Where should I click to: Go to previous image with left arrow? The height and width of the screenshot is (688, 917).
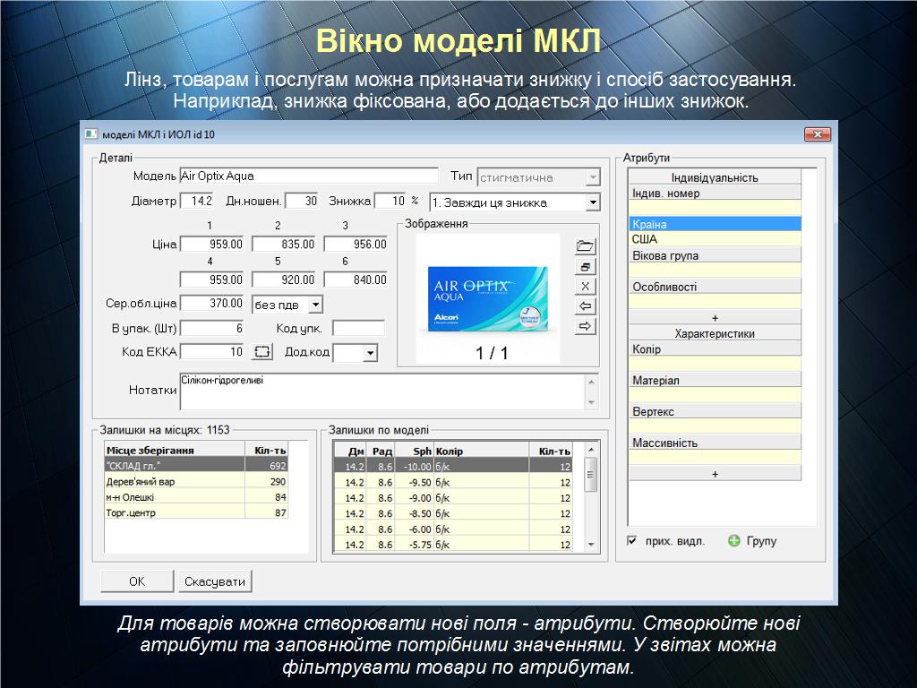[586, 306]
